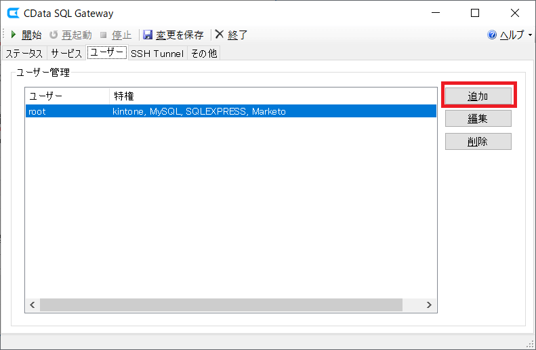
Task: Click the 削除 (Delete) button
Action: 478,141
